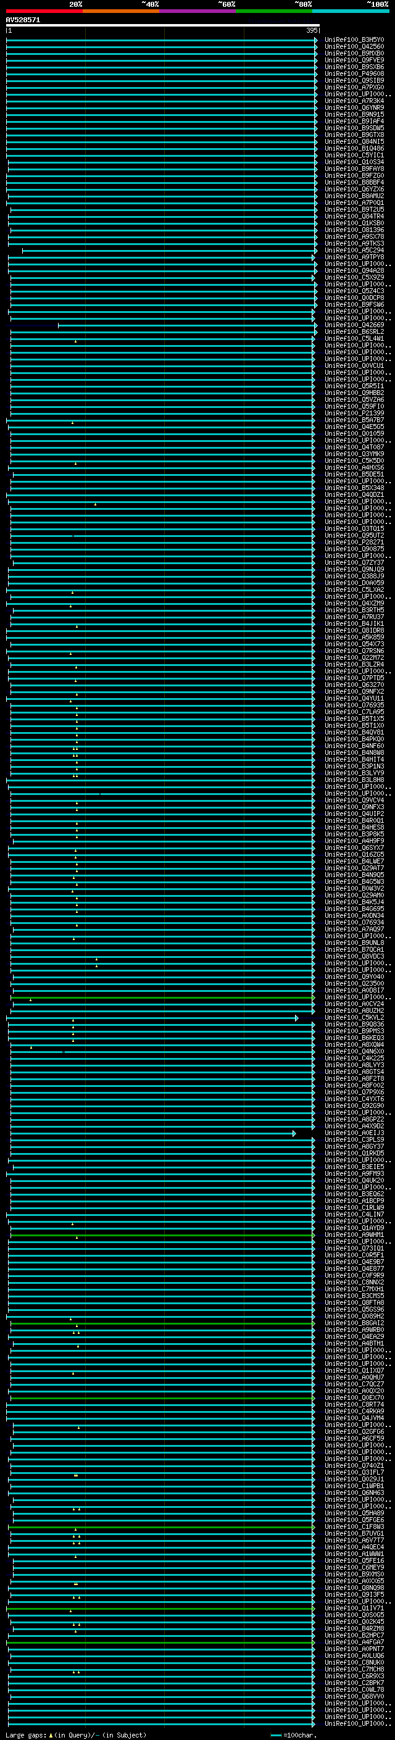Open hit UniRef100_A5C294
Screen dimensions: 395x1740
(354, 251)
